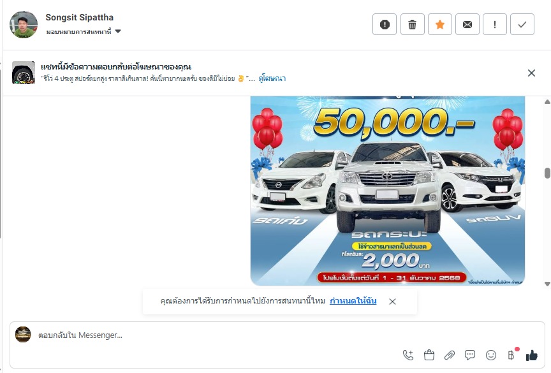Flag conversation as priority with exclamation mark
The height and width of the screenshot is (373, 551).
tap(495, 24)
